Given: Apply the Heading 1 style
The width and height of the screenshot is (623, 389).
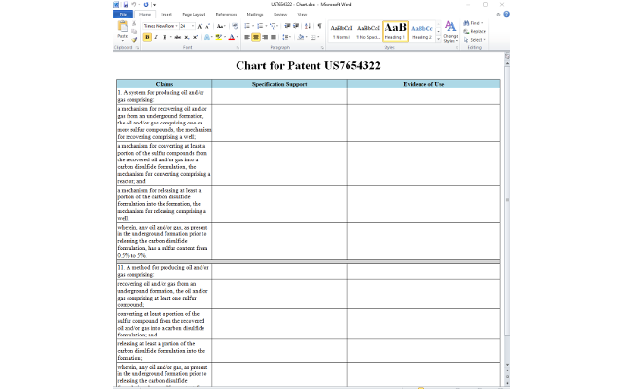Looking at the screenshot, I should click(395, 31).
